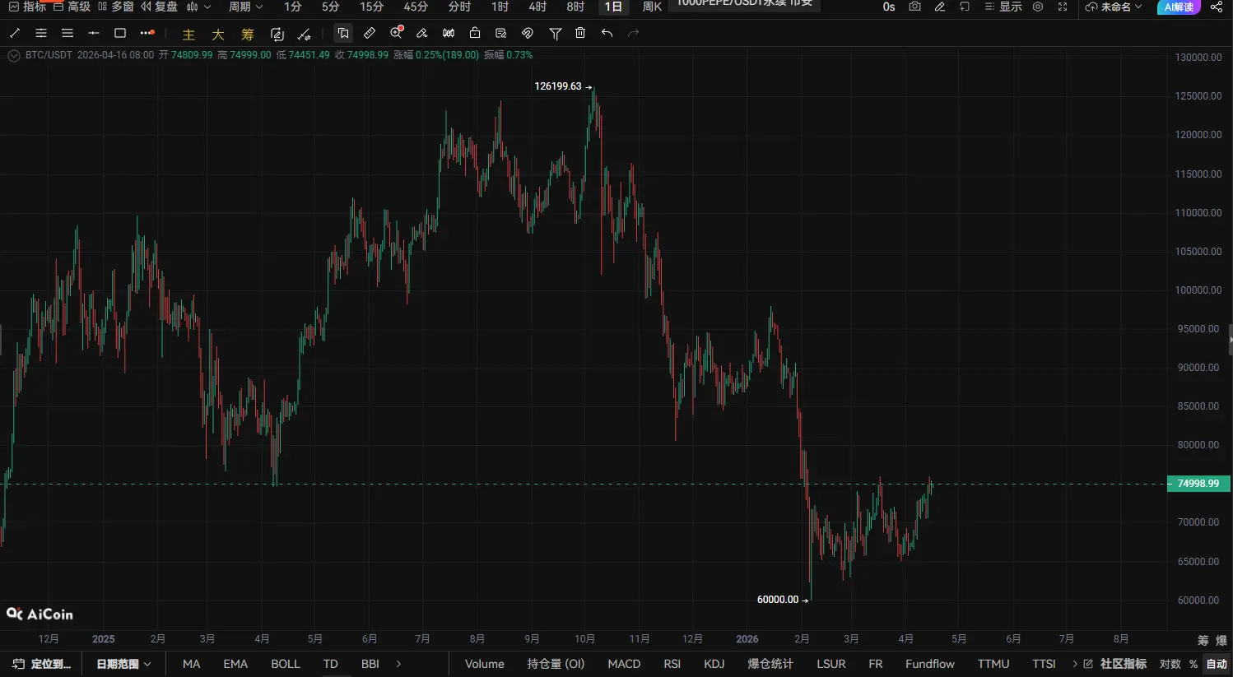Open the 高级 advanced menu
Viewport: 1233px width, 677px height.
tap(72, 7)
